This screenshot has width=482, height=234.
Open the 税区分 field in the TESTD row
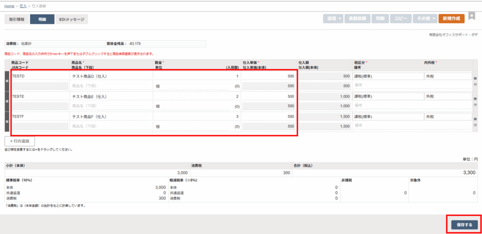click(x=387, y=76)
